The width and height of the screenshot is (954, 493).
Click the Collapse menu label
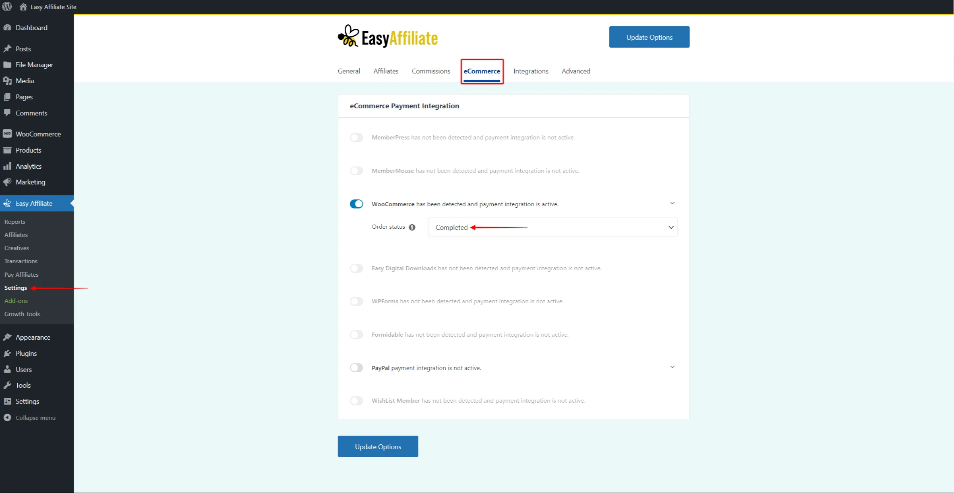click(x=36, y=418)
